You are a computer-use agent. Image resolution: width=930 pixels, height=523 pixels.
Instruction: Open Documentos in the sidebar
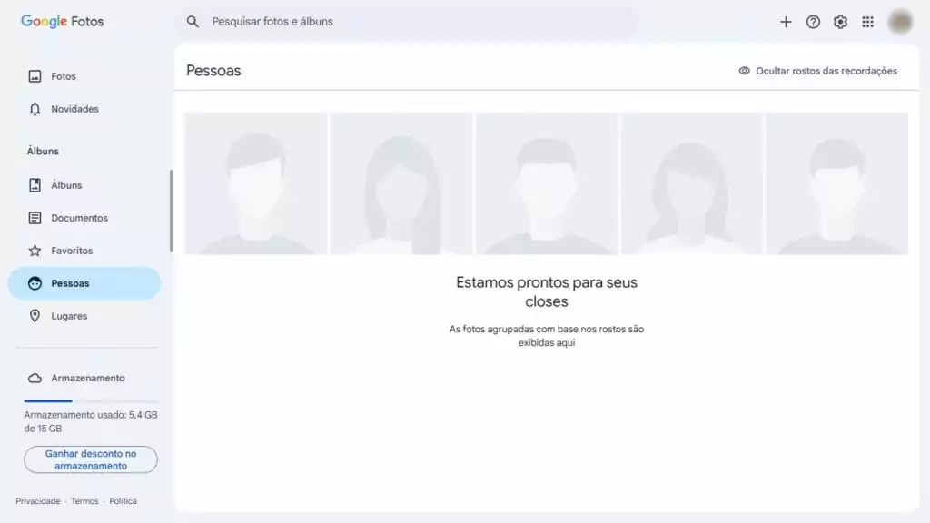click(x=84, y=218)
